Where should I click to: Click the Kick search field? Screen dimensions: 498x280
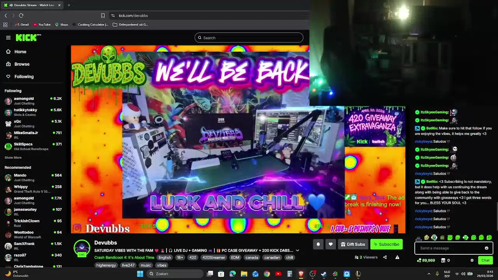click(x=249, y=38)
